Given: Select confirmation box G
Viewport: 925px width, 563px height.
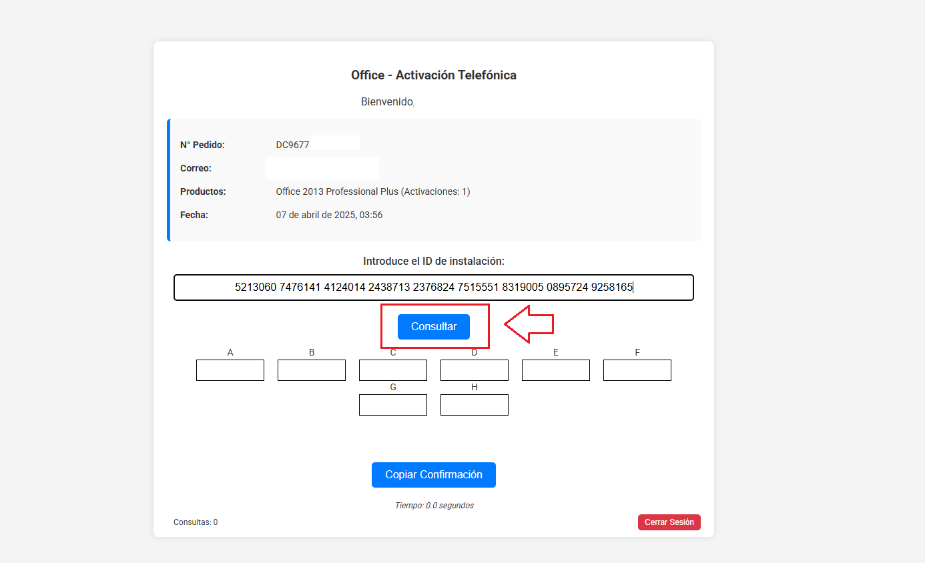Looking at the screenshot, I should click(x=393, y=405).
